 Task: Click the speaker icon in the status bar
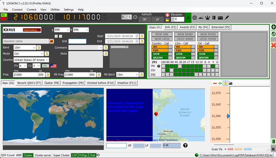98,155
